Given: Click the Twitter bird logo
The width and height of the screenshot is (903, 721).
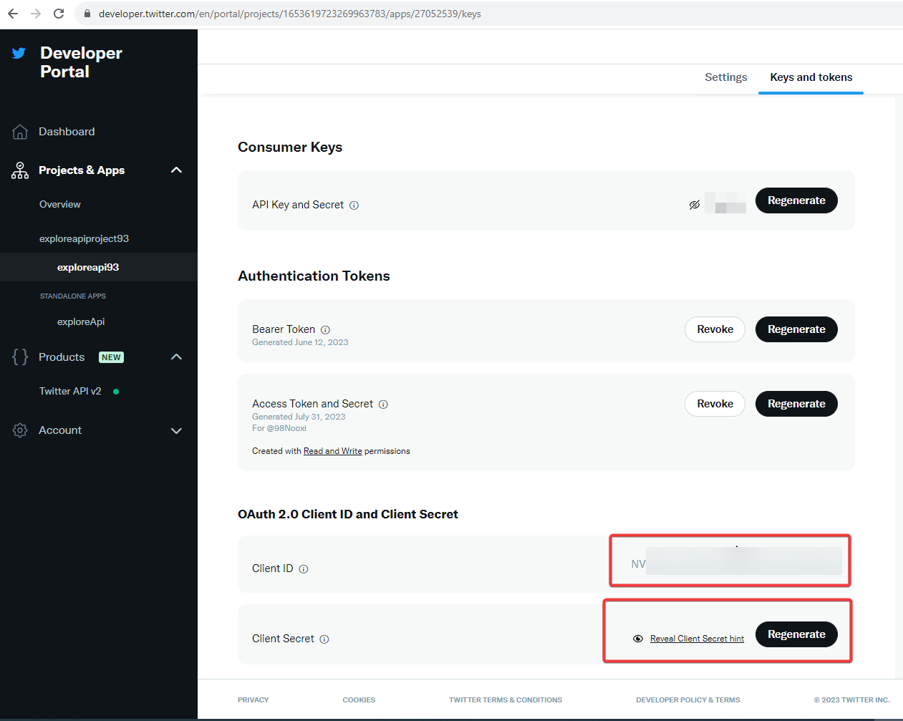Looking at the screenshot, I should 19,53.
